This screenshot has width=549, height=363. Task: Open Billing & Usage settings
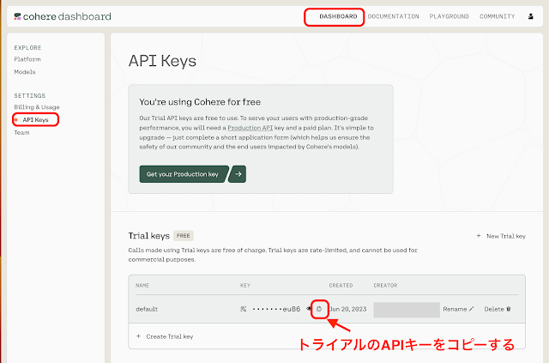[37, 107]
